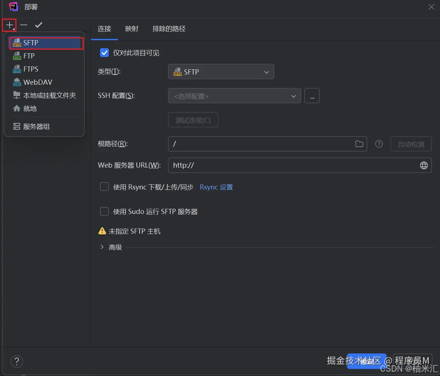Click the help question mark button at bottom left
Viewport: 440px width, 376px height.
pyautogui.click(x=17, y=361)
